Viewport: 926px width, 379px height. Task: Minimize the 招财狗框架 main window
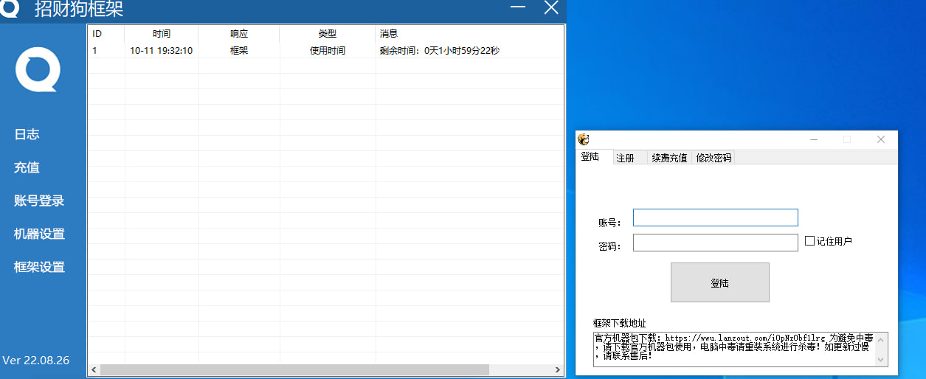519,8
